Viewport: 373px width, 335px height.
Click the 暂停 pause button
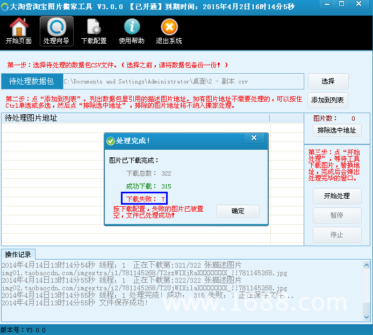click(337, 215)
